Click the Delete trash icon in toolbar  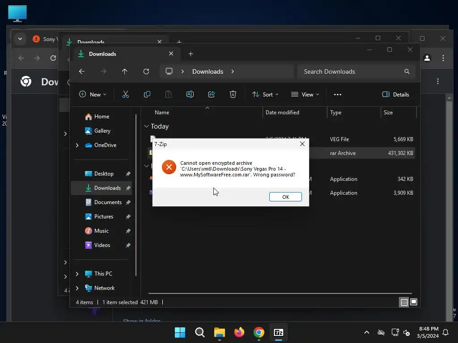233,95
